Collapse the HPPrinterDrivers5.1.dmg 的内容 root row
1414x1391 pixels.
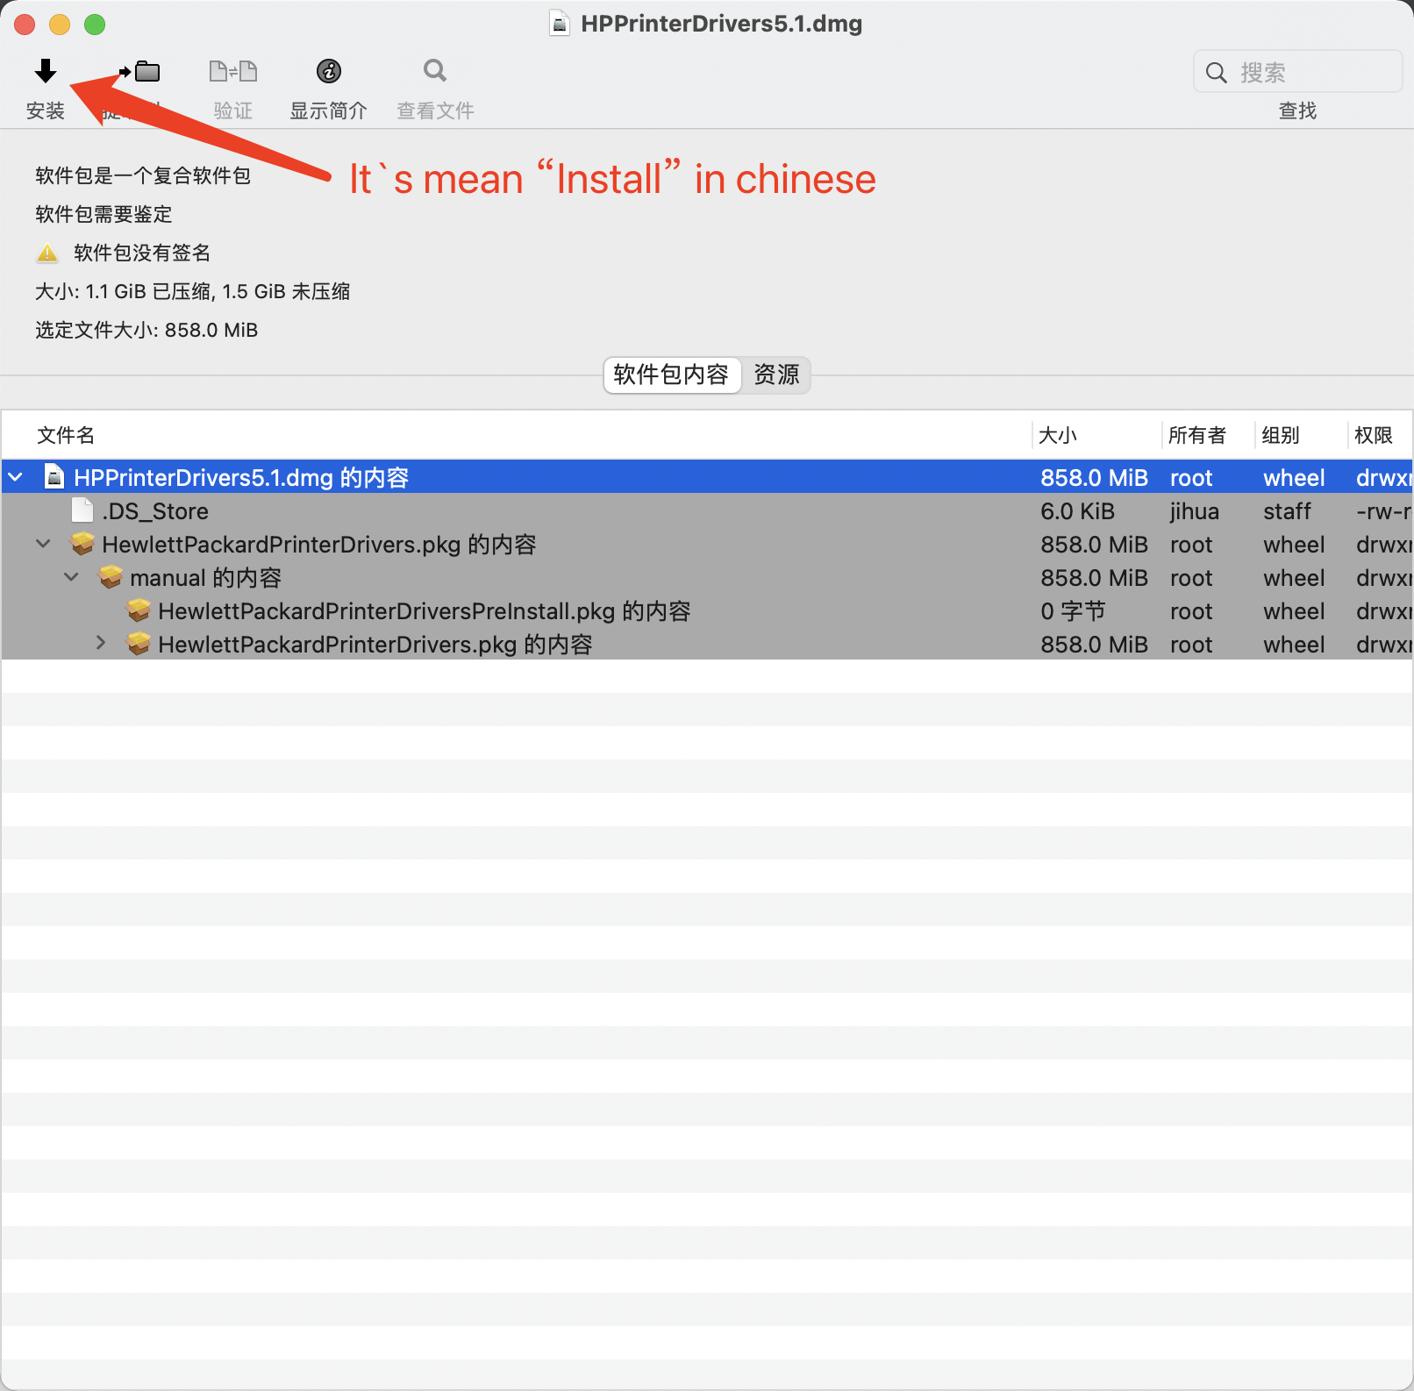click(x=16, y=477)
